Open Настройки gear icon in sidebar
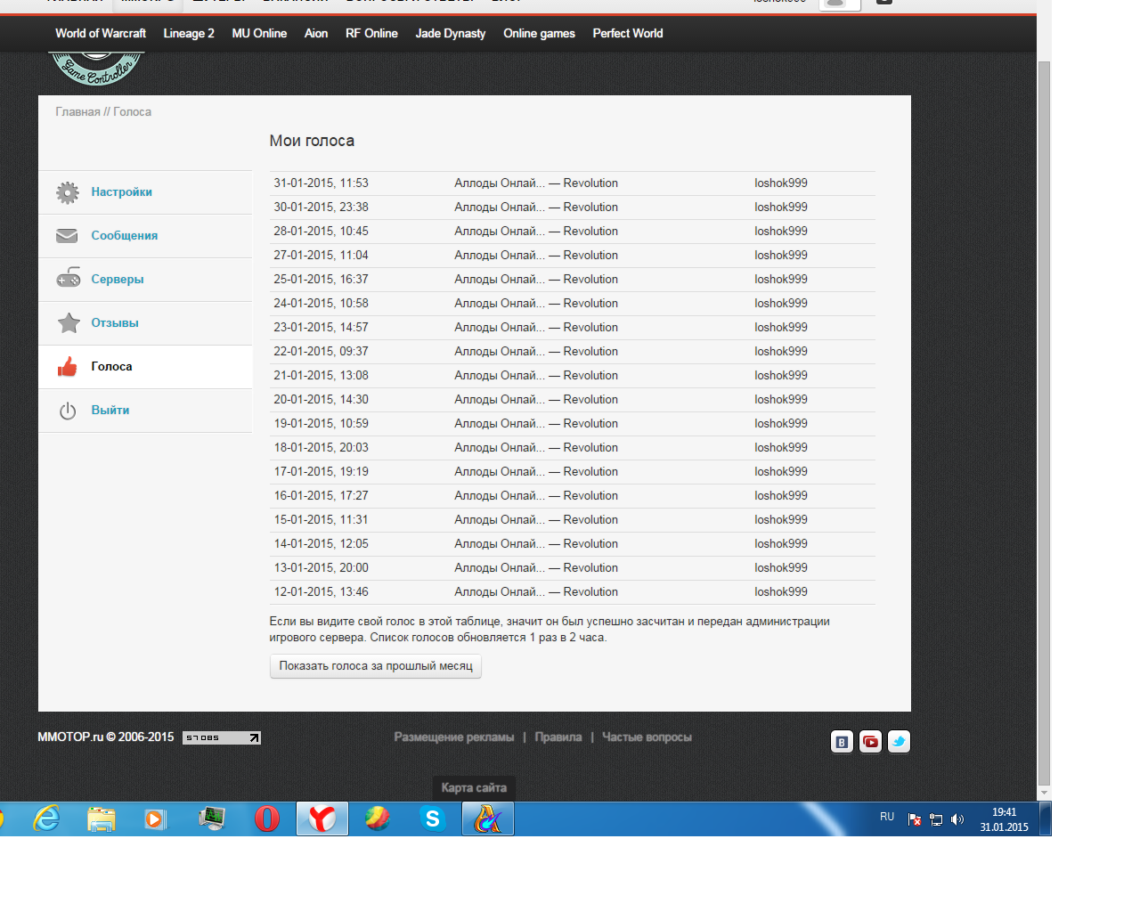Viewport: 1140px width, 912px height. [68, 192]
